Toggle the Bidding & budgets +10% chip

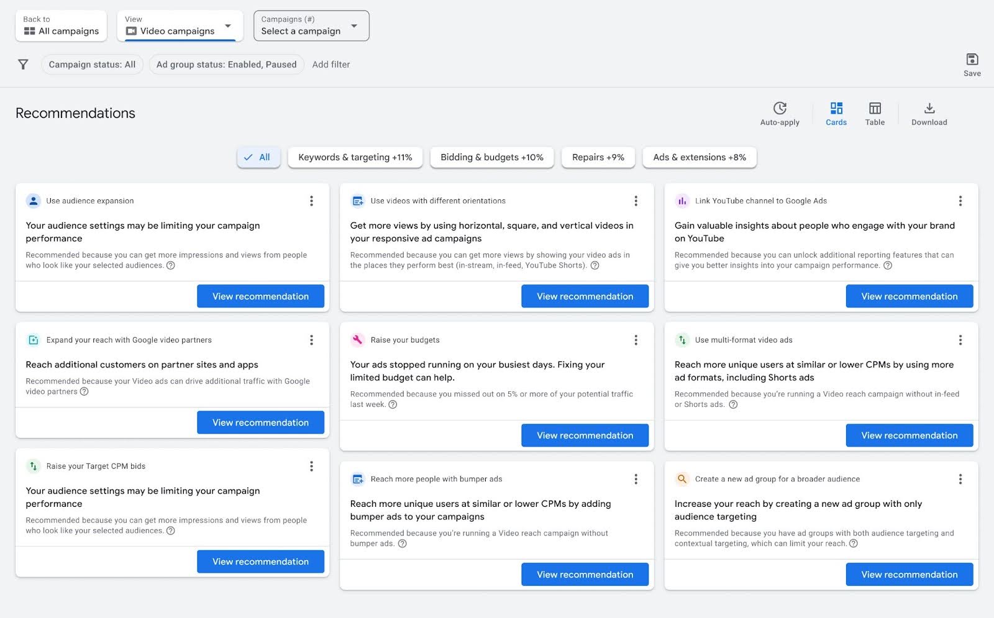coord(491,157)
